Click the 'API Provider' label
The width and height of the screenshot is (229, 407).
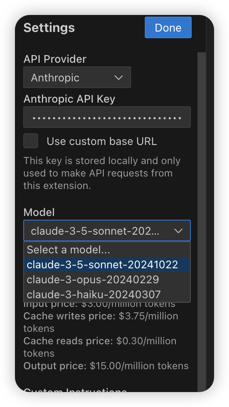click(x=55, y=59)
